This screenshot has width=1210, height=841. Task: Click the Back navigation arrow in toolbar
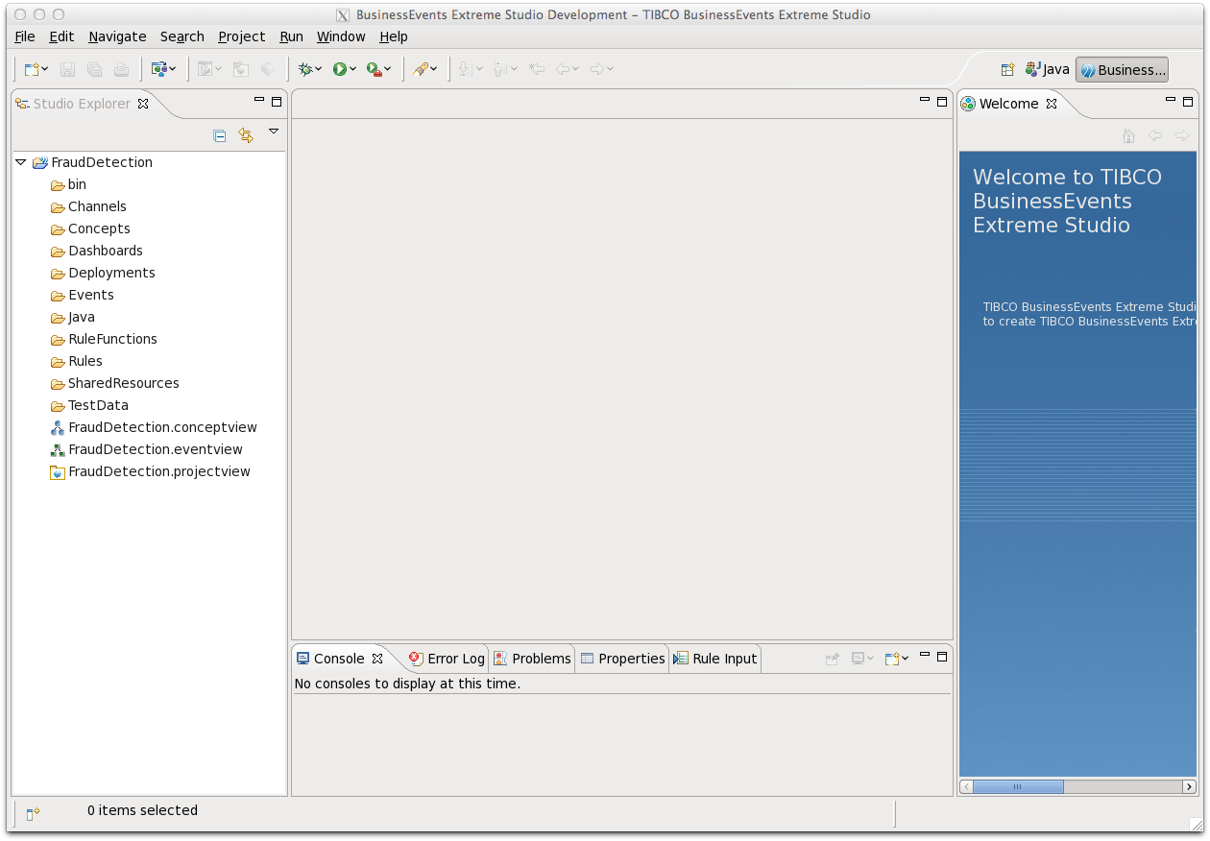pos(563,69)
